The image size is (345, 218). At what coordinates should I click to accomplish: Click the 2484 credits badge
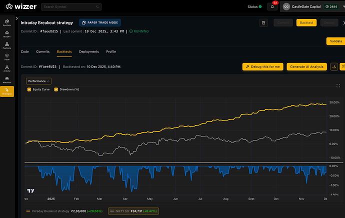click(331, 6)
